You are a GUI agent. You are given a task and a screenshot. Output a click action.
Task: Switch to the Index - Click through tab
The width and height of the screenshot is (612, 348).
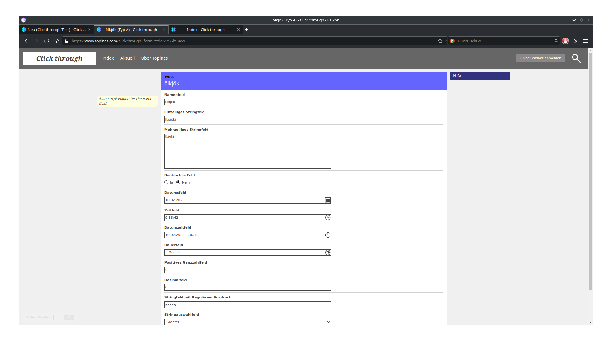[x=206, y=30]
